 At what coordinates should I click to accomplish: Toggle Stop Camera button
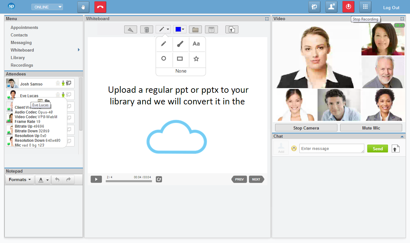[306, 128]
